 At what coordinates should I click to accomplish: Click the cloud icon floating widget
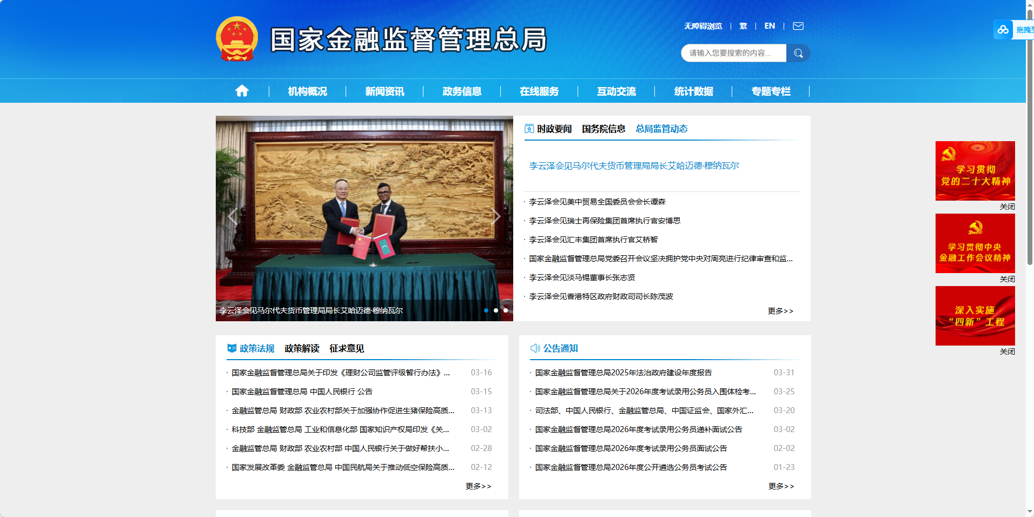[x=1003, y=30]
